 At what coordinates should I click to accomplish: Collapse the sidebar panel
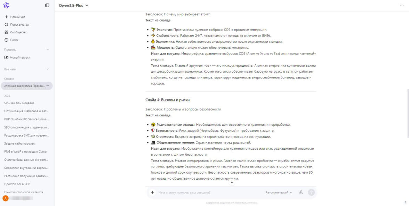[x=47, y=6]
